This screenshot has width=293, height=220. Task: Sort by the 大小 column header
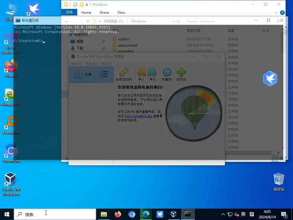(265, 30)
